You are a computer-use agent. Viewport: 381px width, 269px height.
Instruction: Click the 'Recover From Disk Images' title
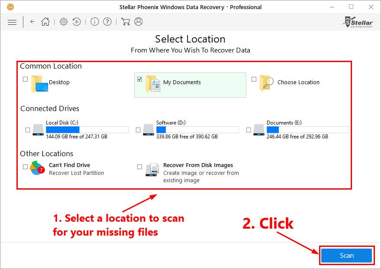point(198,165)
